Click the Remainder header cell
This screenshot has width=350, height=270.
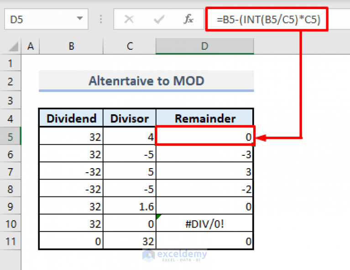[205, 118]
